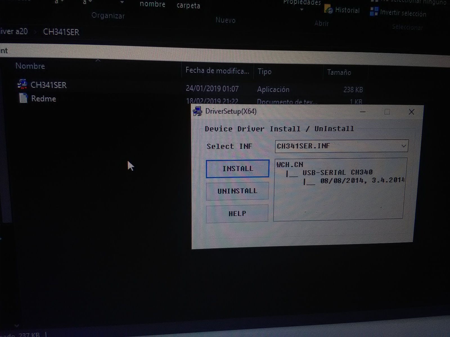Click the Historial icon in ribbon
Image resolution: width=450 pixels, height=337 pixels.
328,9
